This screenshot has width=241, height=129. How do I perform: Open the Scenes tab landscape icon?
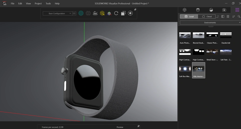[x=211, y=10]
